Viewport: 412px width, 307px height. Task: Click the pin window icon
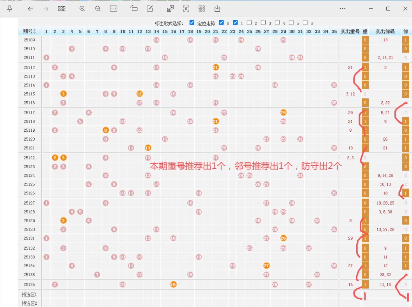10,9
